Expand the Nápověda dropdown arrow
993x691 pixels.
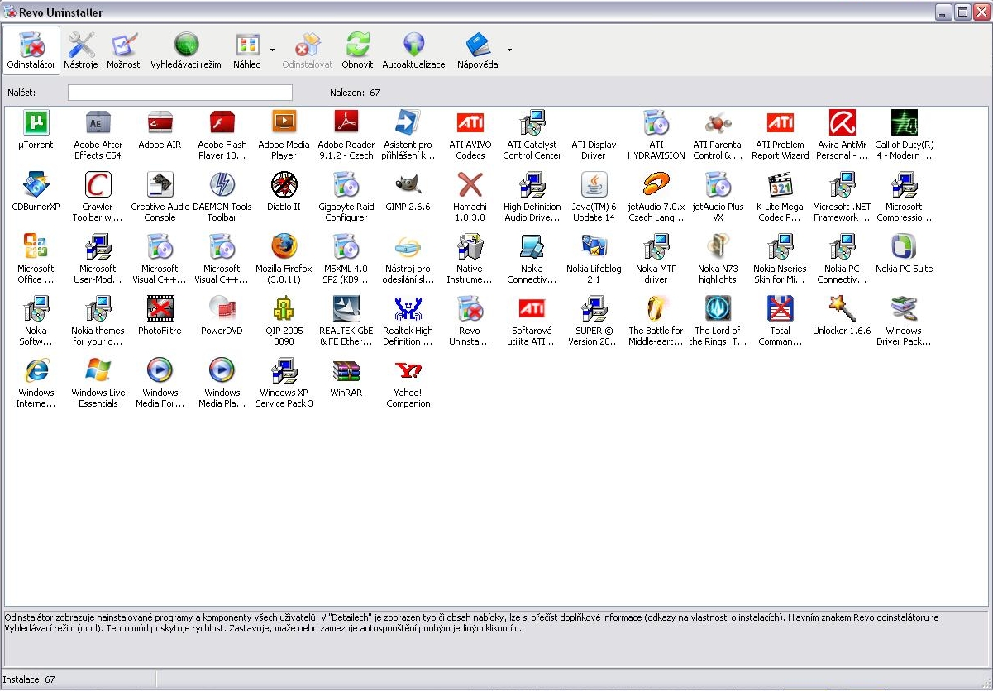point(509,50)
